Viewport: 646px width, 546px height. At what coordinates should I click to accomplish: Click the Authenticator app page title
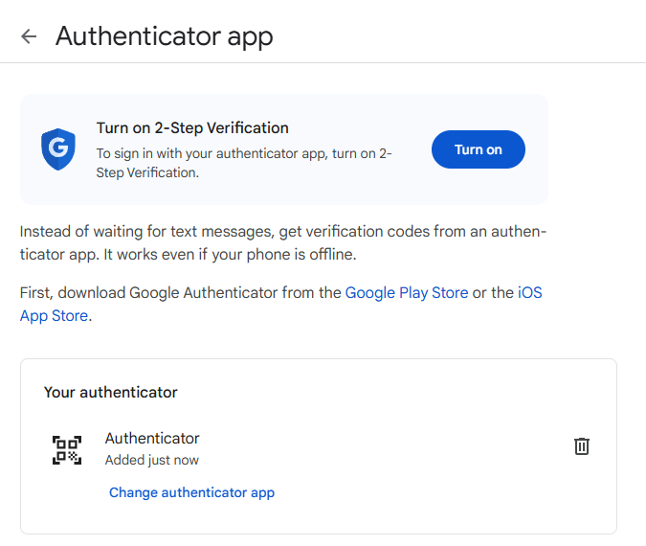coord(164,36)
